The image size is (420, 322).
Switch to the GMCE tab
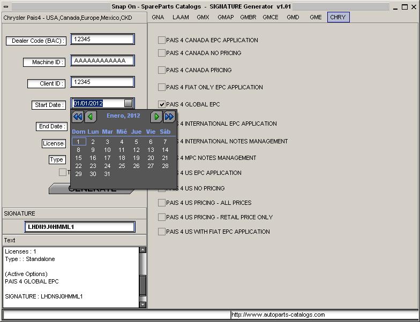[270, 17]
